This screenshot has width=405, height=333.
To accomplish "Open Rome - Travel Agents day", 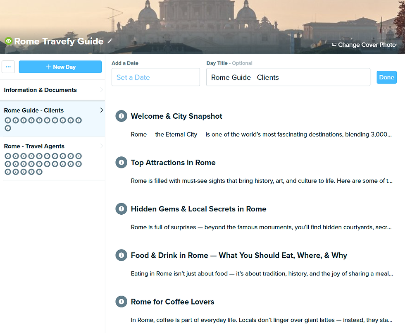I will pos(34,146).
